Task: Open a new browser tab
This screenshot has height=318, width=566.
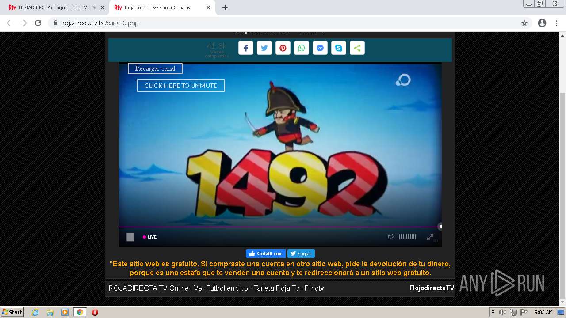Action: click(x=225, y=8)
